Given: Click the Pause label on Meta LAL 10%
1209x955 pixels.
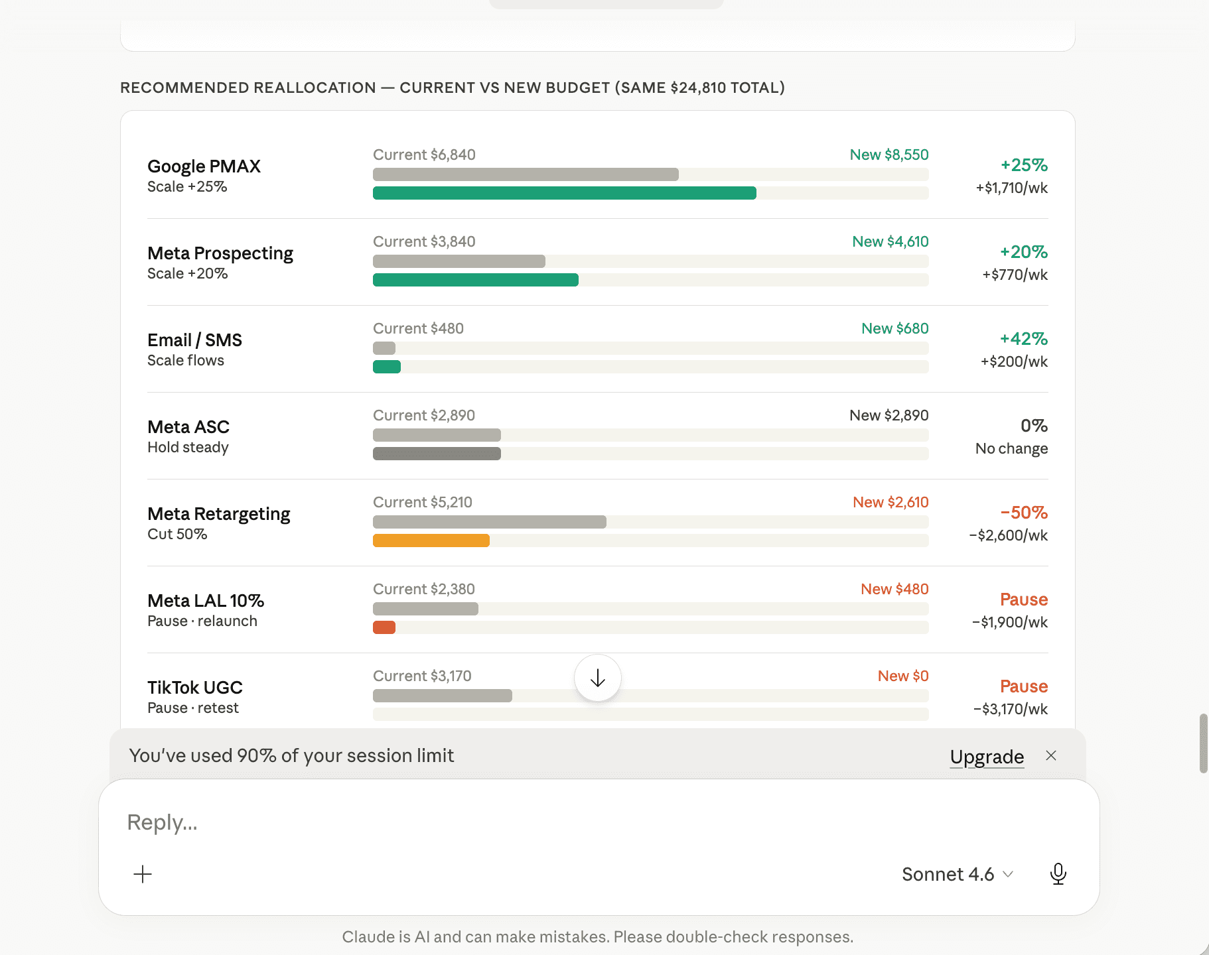Looking at the screenshot, I should tap(1024, 600).
